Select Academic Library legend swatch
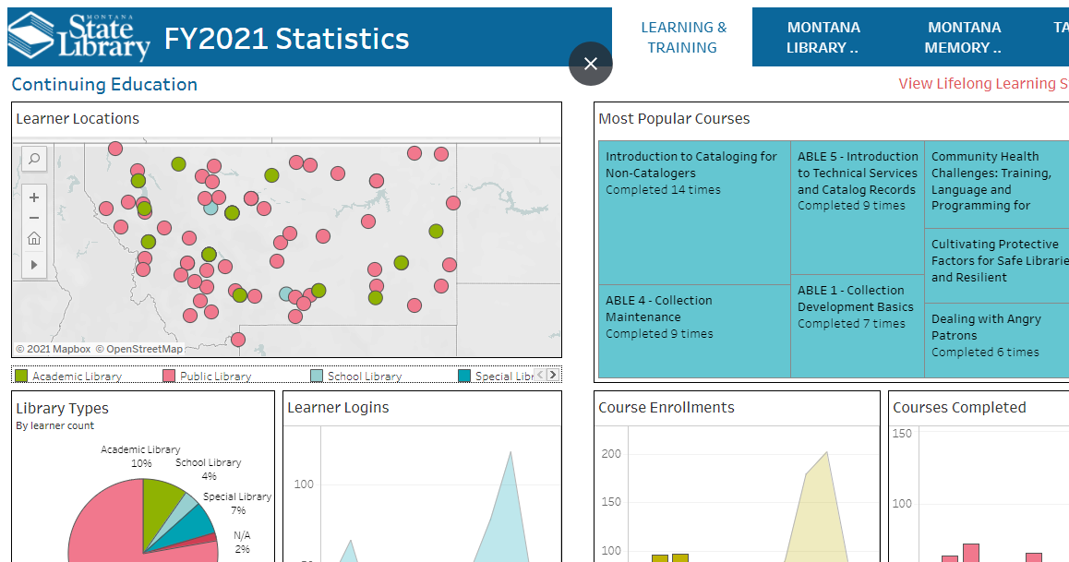 point(21,376)
